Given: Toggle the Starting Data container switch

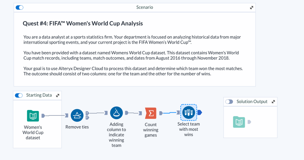Looking at the screenshot, I should pyautogui.click(x=19, y=95).
